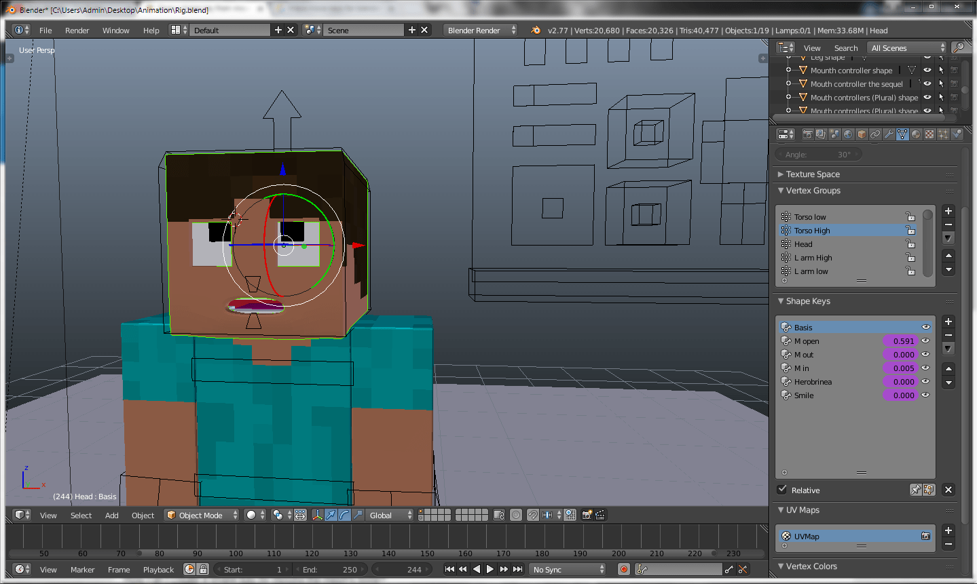Viewport: 977px width, 584px height.
Task: Open the File menu
Action: pyautogui.click(x=45, y=30)
